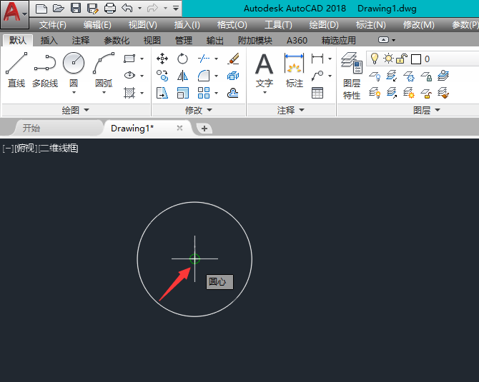This screenshot has height=382, width=479.
Task: Click the Text (文字) tool icon
Action: tap(264, 64)
